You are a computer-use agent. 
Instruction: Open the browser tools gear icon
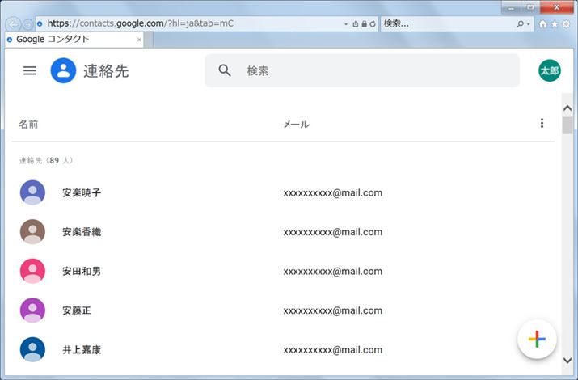click(x=566, y=24)
